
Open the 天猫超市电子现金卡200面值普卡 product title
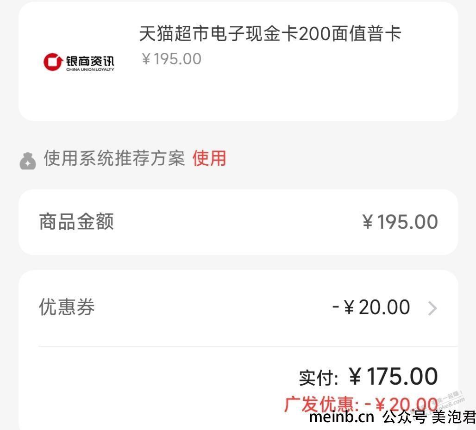270,33
